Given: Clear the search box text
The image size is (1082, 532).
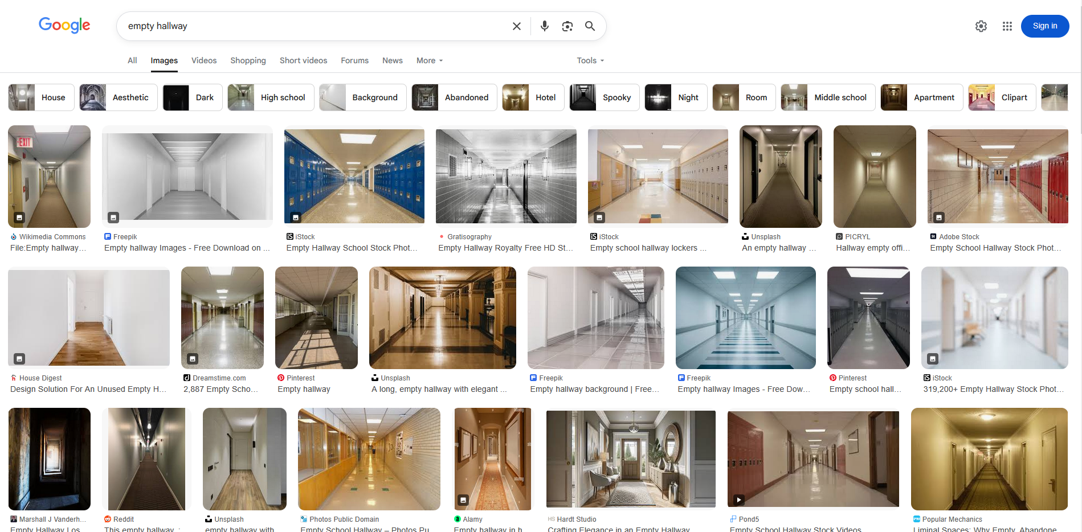Looking at the screenshot, I should pyautogui.click(x=516, y=26).
